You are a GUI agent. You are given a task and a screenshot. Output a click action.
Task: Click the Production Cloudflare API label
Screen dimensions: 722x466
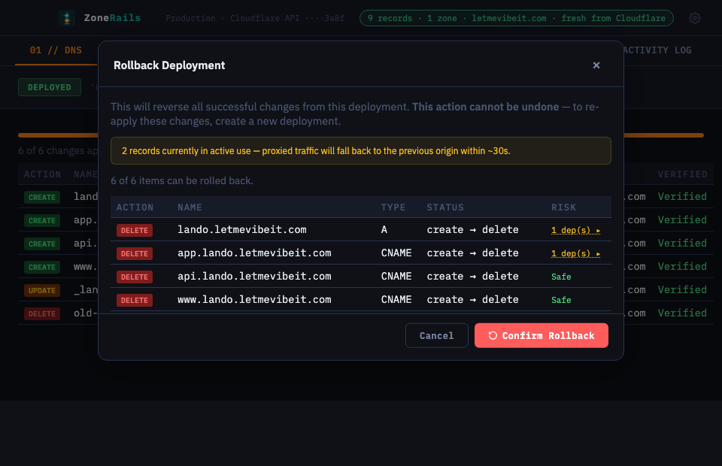[x=255, y=18]
